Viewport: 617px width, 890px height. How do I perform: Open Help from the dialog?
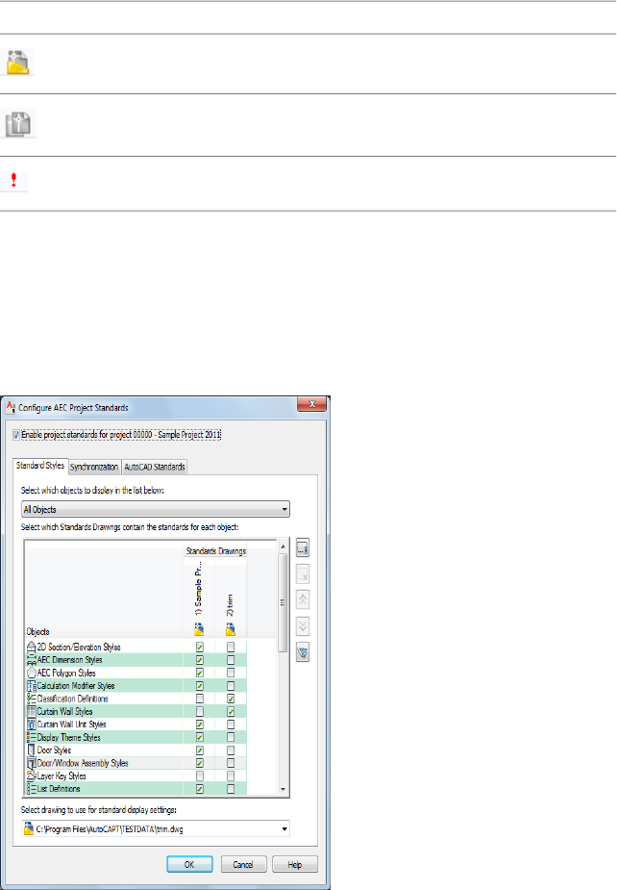295,864
